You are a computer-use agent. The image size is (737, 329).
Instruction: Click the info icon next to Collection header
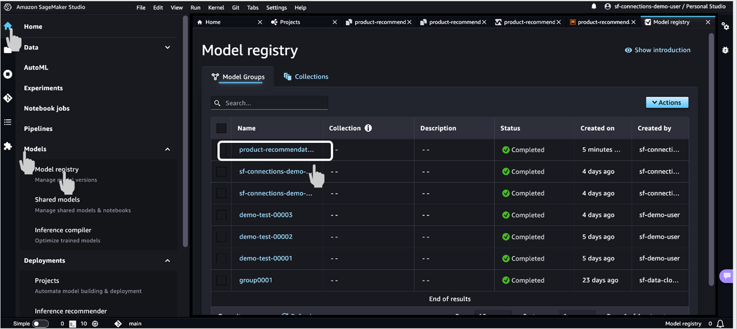point(368,128)
